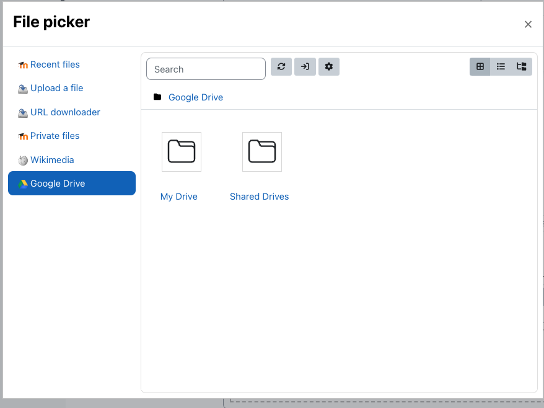Viewport: 544px width, 408px height.
Task: Open the Shared Drives folder icon
Action: (262, 152)
